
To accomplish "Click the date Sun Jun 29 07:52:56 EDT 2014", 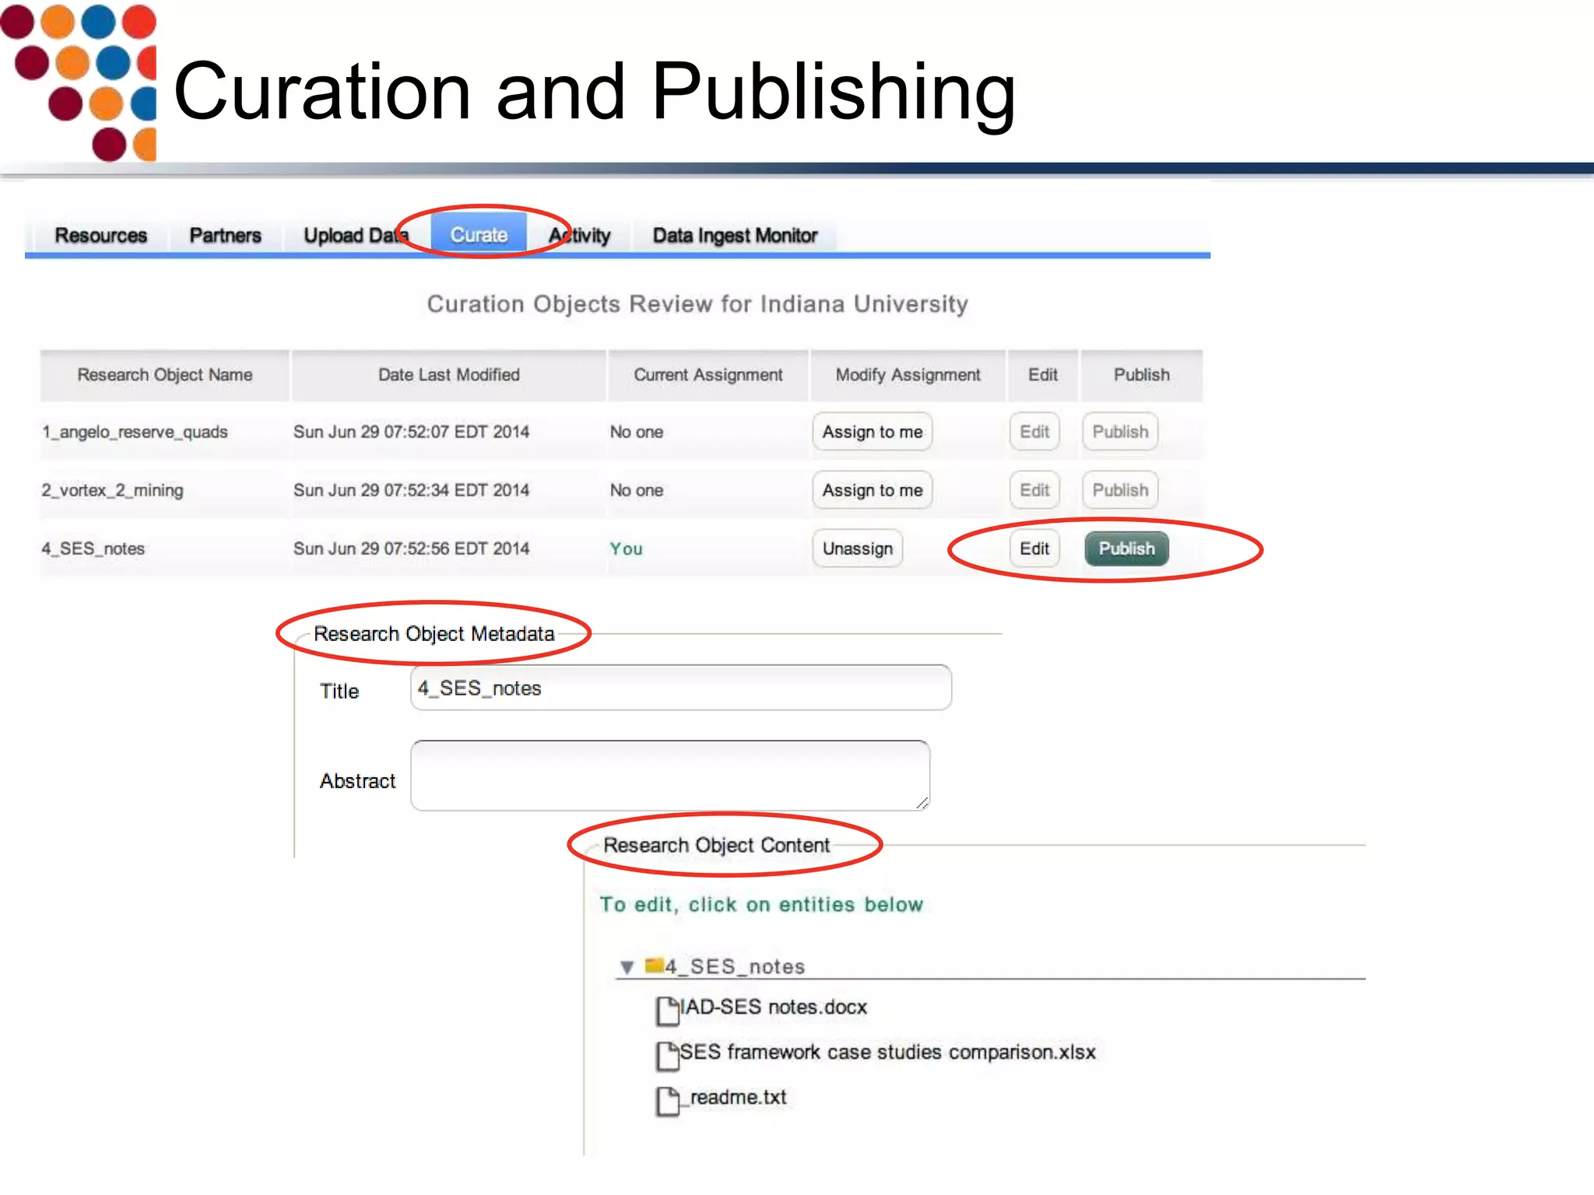I will tap(411, 548).
